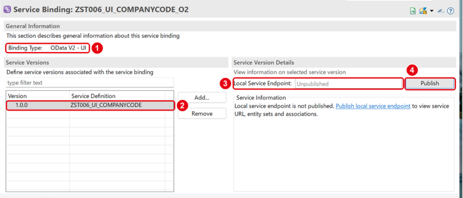This screenshot has height=198, width=463.
Task: Click the OData V2 - UI binding type text
Action: tap(68, 48)
